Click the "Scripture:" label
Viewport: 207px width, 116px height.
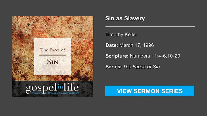coord(117,56)
